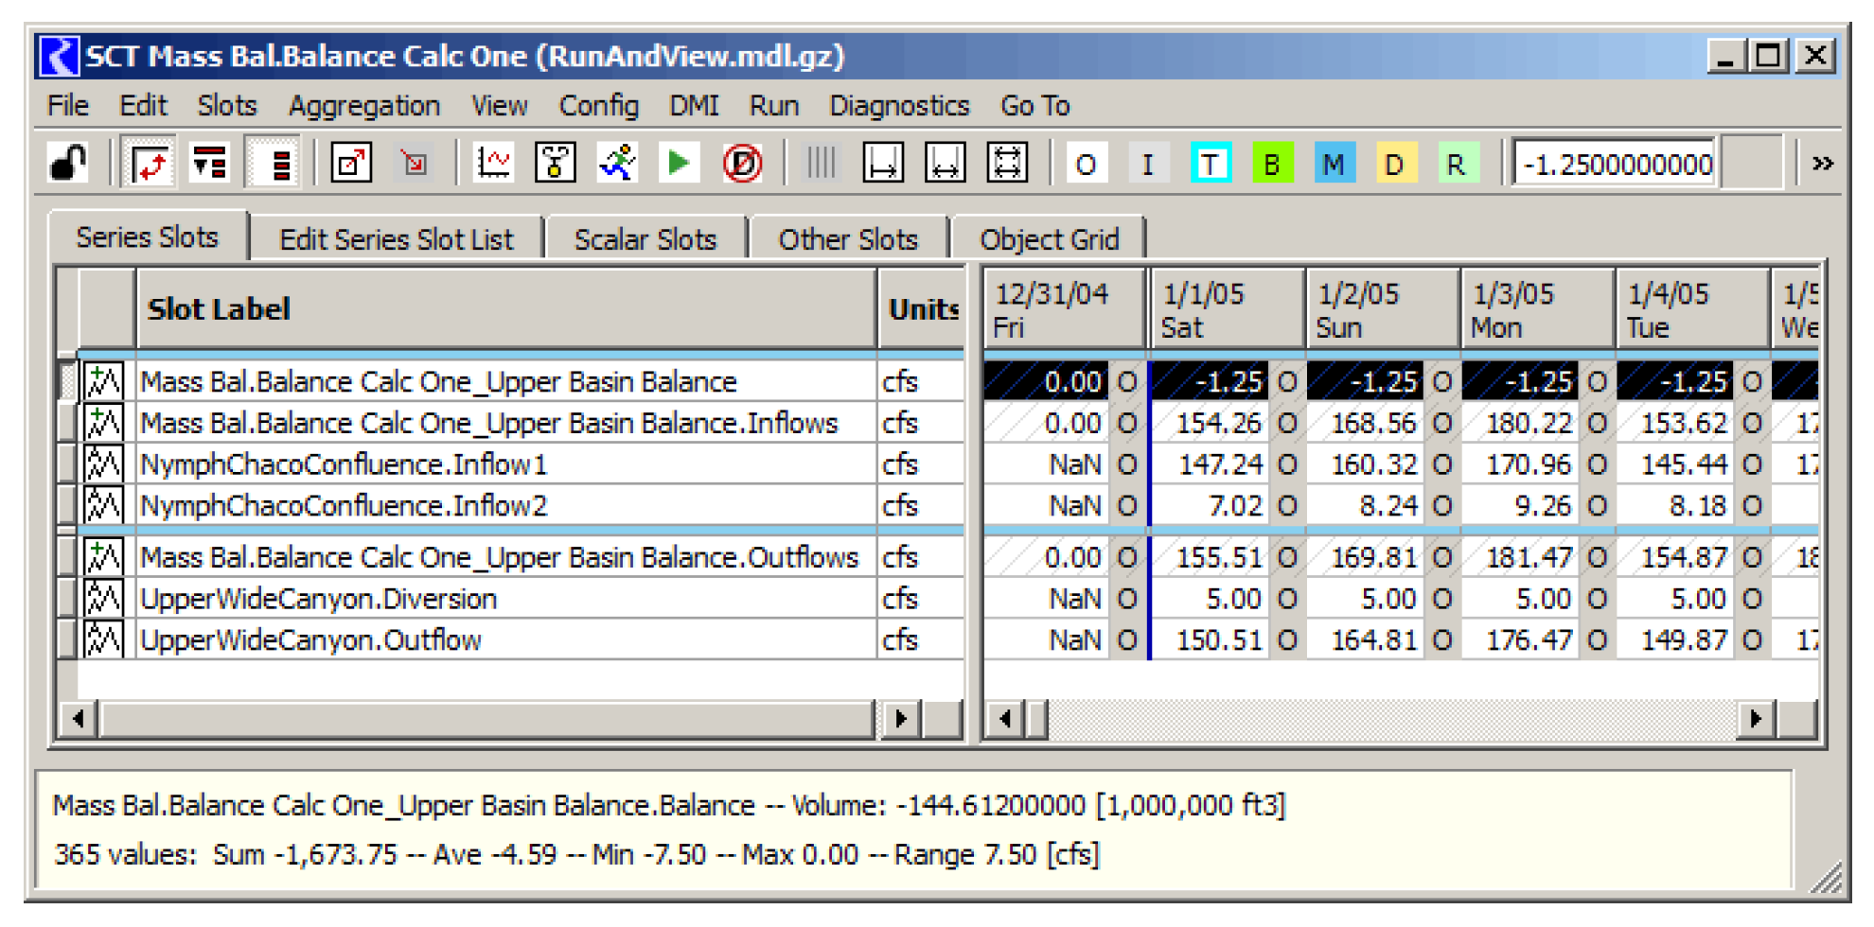Click right scroll arrow of data grid
The image size is (1874, 927).
pos(1756,719)
